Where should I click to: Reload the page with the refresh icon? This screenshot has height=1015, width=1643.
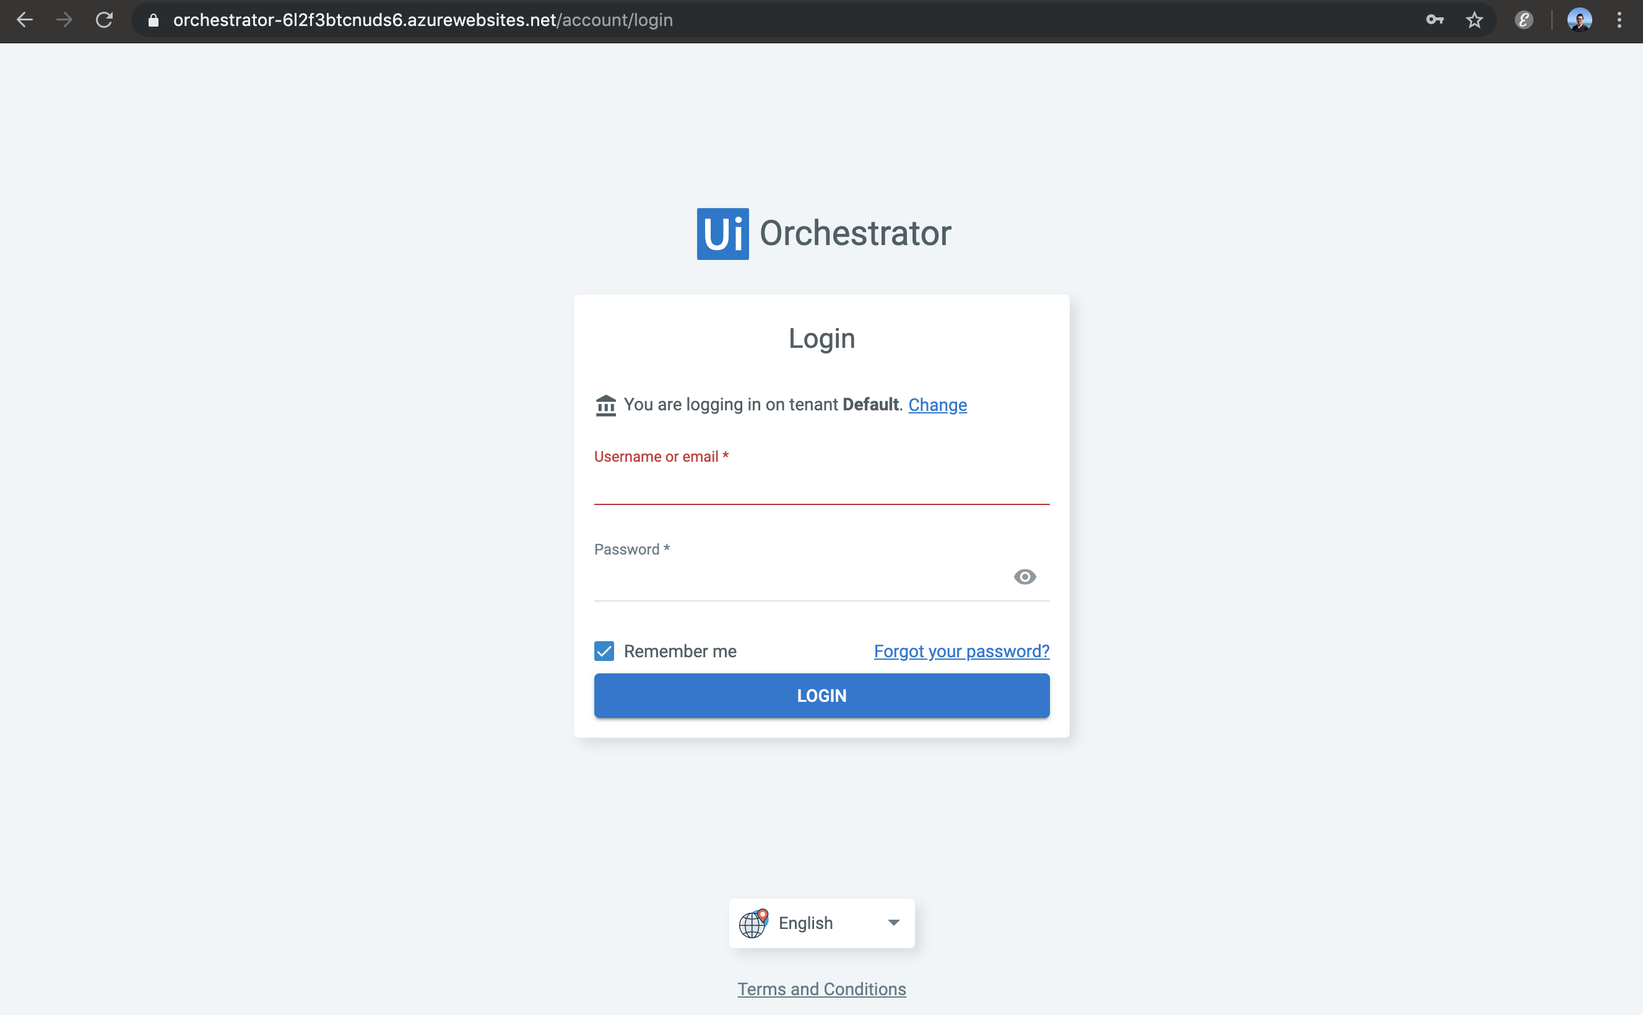pos(104,20)
